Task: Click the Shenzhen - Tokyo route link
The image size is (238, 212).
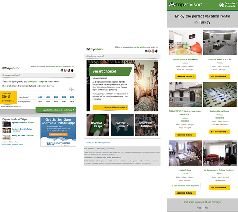Action: click(x=36, y=81)
